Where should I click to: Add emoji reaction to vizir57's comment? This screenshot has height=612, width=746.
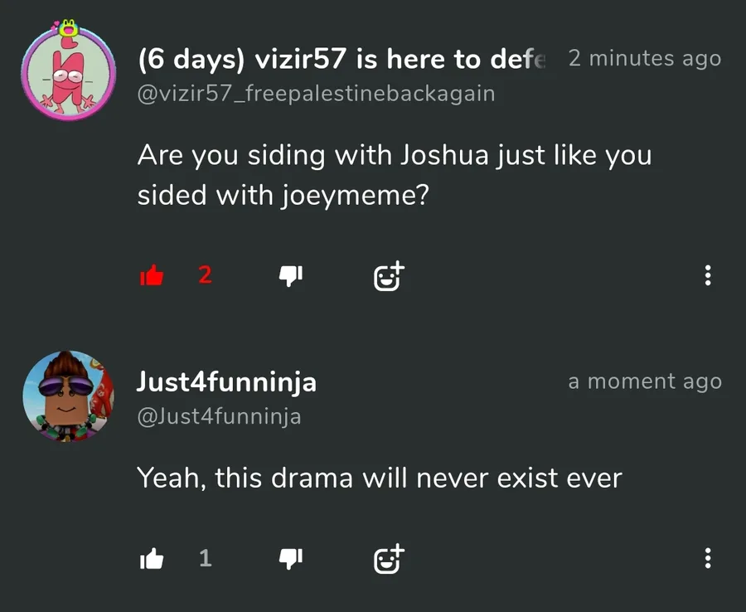[388, 276]
